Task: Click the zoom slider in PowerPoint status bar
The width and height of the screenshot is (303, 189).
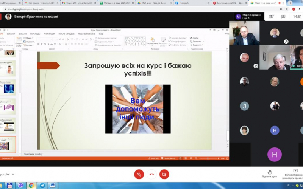Action: [x=209, y=158]
